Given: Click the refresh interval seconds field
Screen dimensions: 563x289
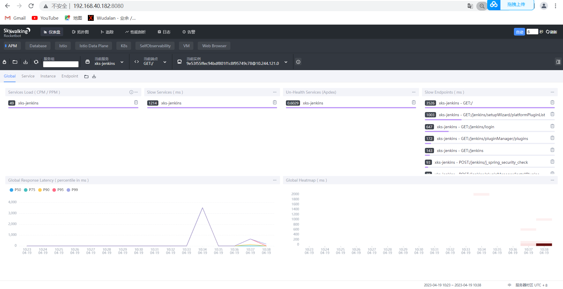Looking at the screenshot, I should (532, 32).
